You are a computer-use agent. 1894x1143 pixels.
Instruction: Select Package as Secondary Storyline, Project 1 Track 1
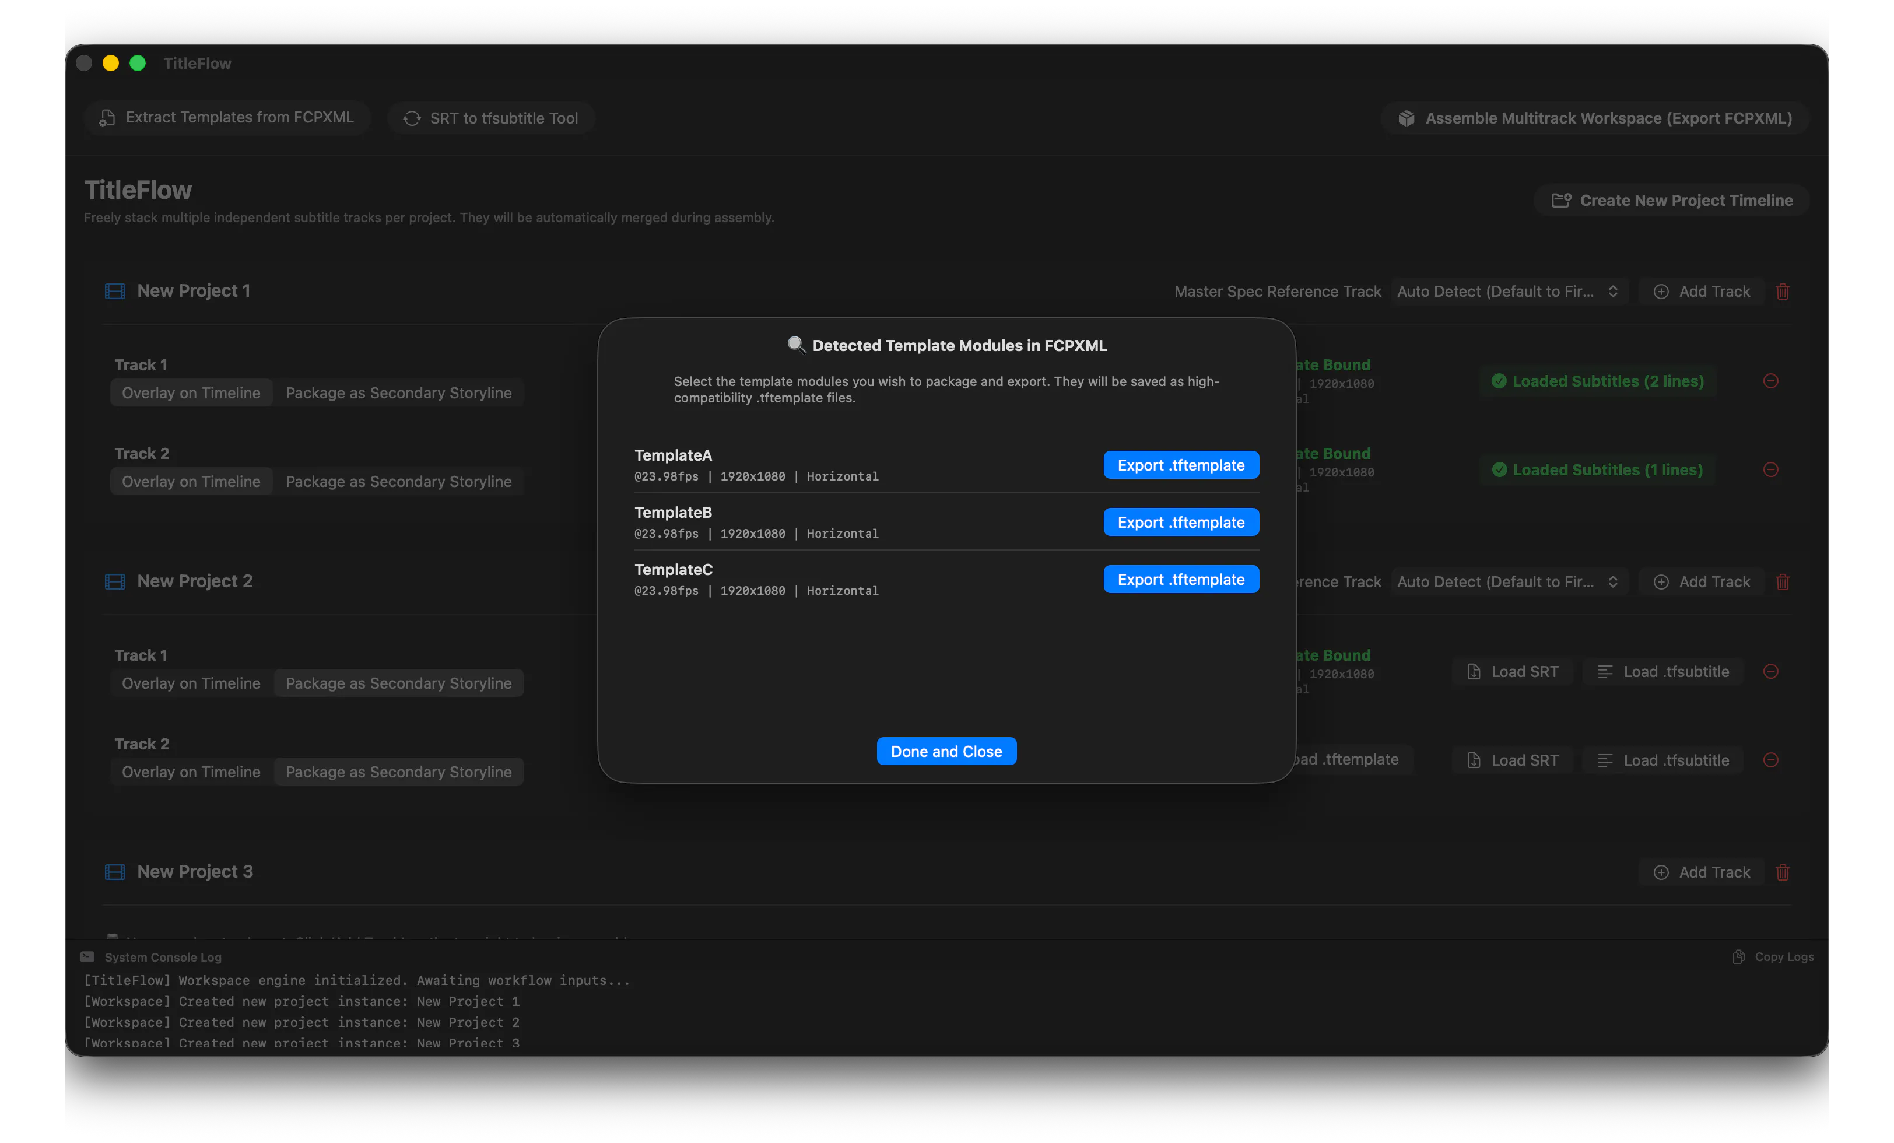click(398, 393)
